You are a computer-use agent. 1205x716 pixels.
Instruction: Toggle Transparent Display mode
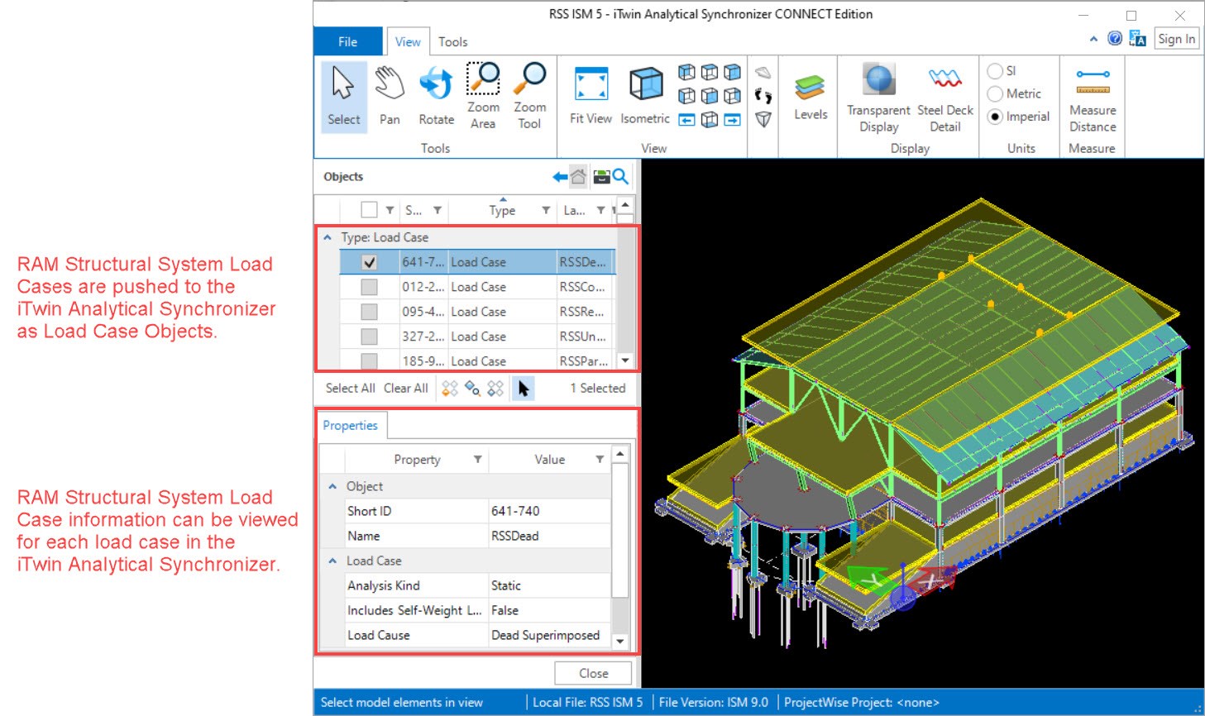tap(878, 97)
